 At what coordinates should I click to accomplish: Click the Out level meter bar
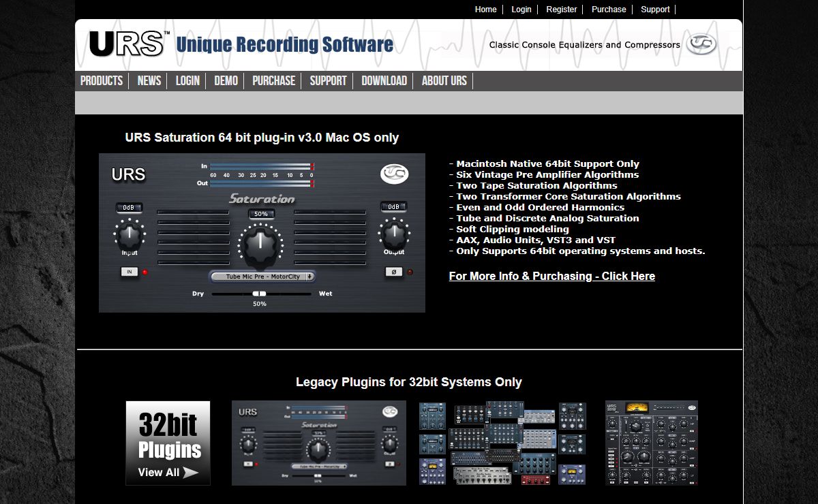[x=262, y=183]
